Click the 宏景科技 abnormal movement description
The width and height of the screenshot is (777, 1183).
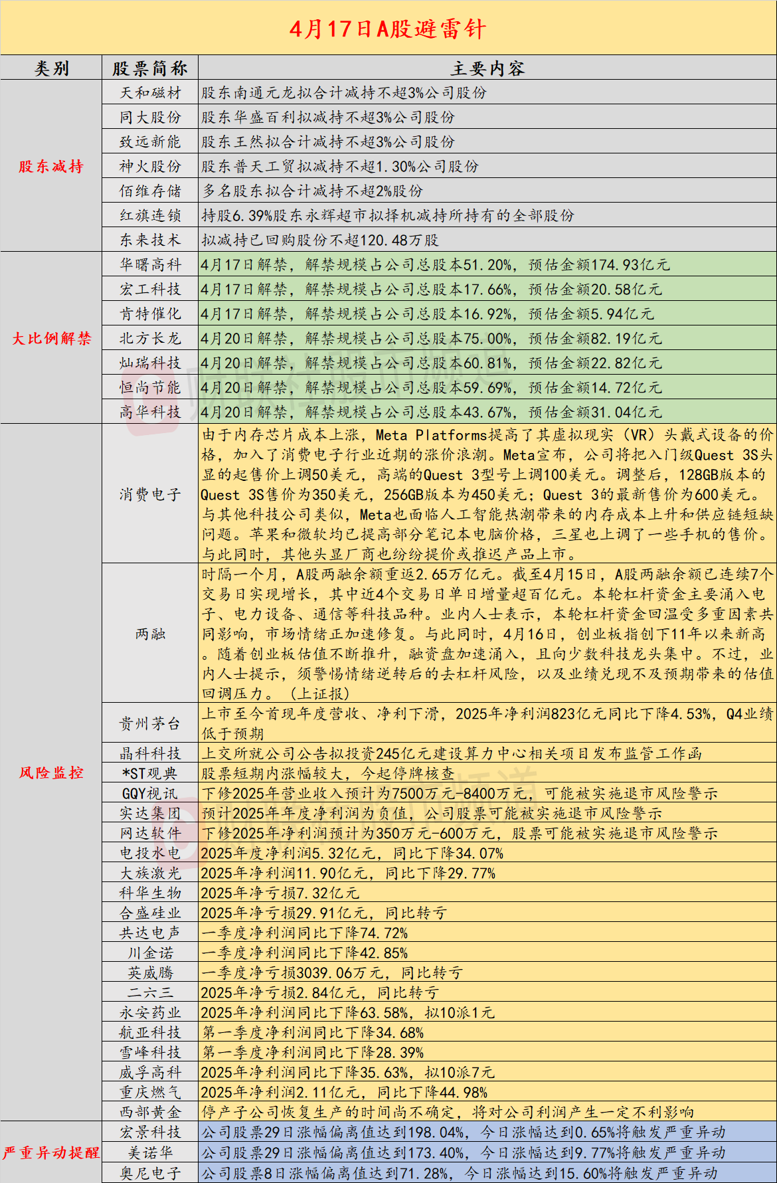pos(464,1132)
